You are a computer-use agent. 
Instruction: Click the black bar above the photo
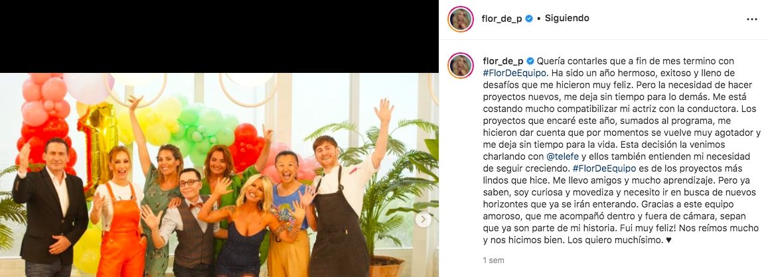pyautogui.click(x=219, y=36)
